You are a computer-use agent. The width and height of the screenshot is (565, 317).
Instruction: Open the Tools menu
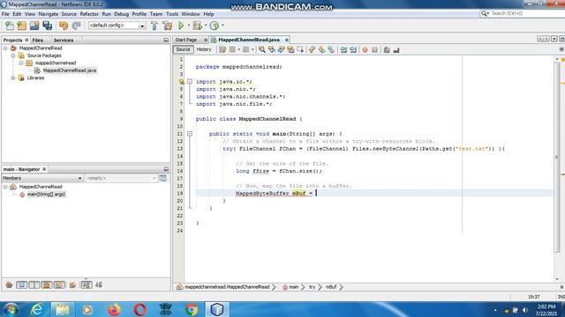(172, 14)
